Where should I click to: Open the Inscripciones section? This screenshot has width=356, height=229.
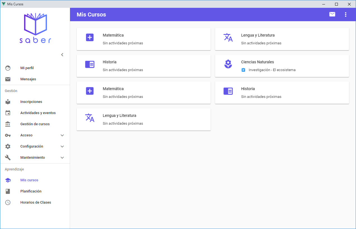[35, 102]
